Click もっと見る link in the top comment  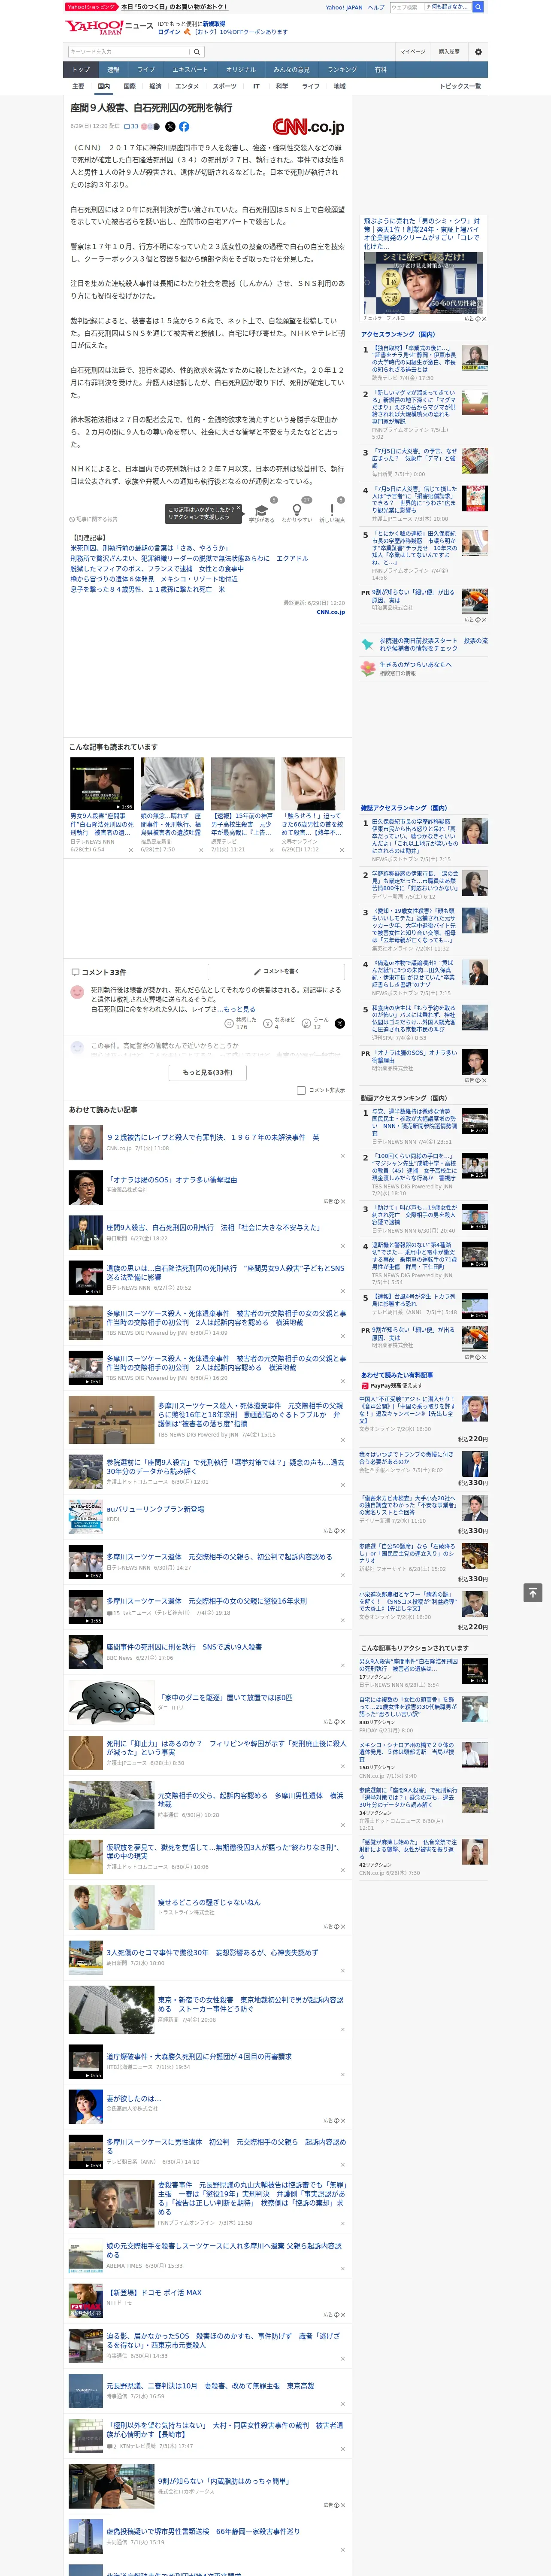(239, 1009)
